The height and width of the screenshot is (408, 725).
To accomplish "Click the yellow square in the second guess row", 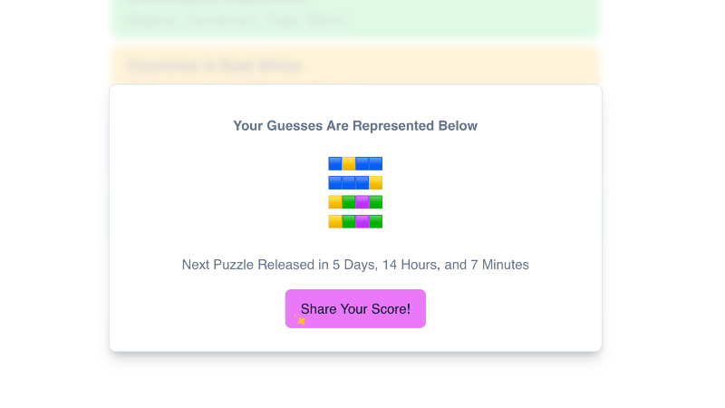I will (376, 183).
